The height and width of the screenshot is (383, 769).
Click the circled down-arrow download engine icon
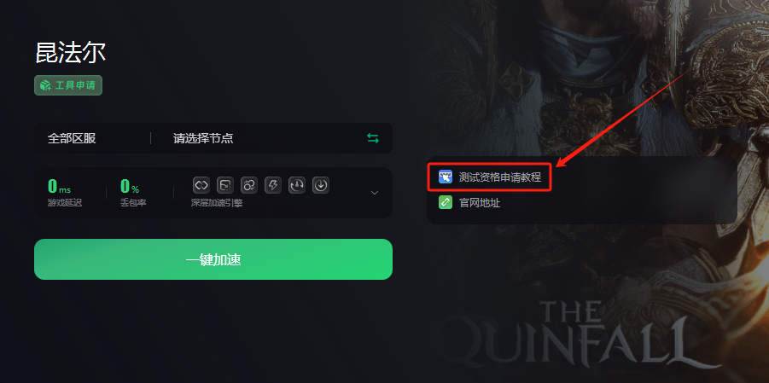pos(321,185)
